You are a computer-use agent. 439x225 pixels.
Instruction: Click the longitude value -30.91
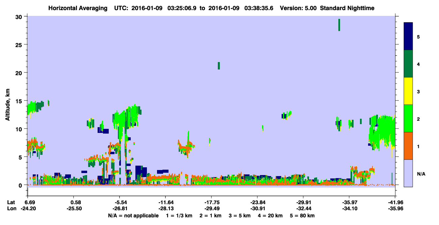pyautogui.click(x=257, y=209)
